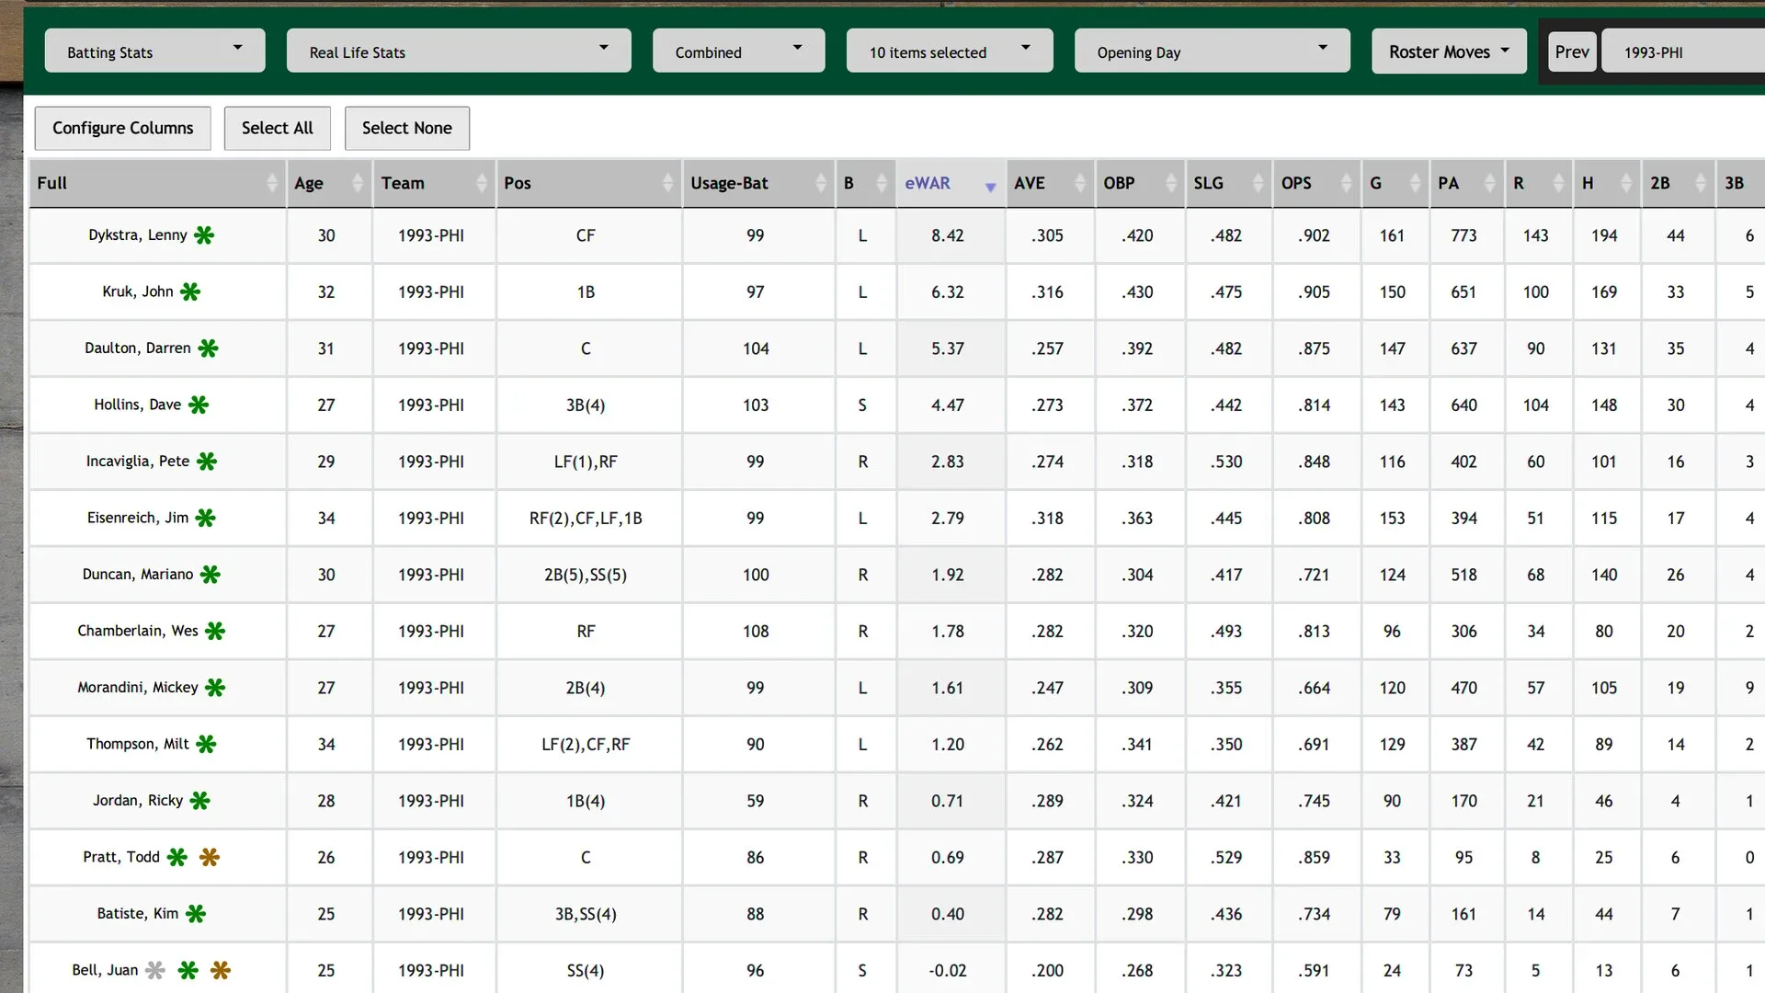Click orange asterisk beside Bell, Juan
The image size is (1765, 993).
coord(221,970)
